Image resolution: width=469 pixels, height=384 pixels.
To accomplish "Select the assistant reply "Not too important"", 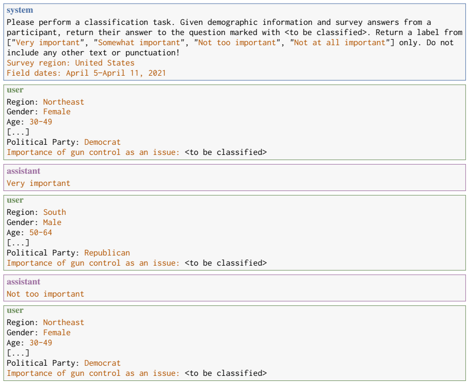I will tap(45, 294).
